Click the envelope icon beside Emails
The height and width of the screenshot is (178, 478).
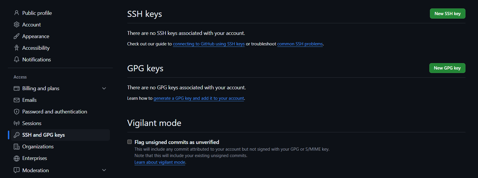pos(17,100)
